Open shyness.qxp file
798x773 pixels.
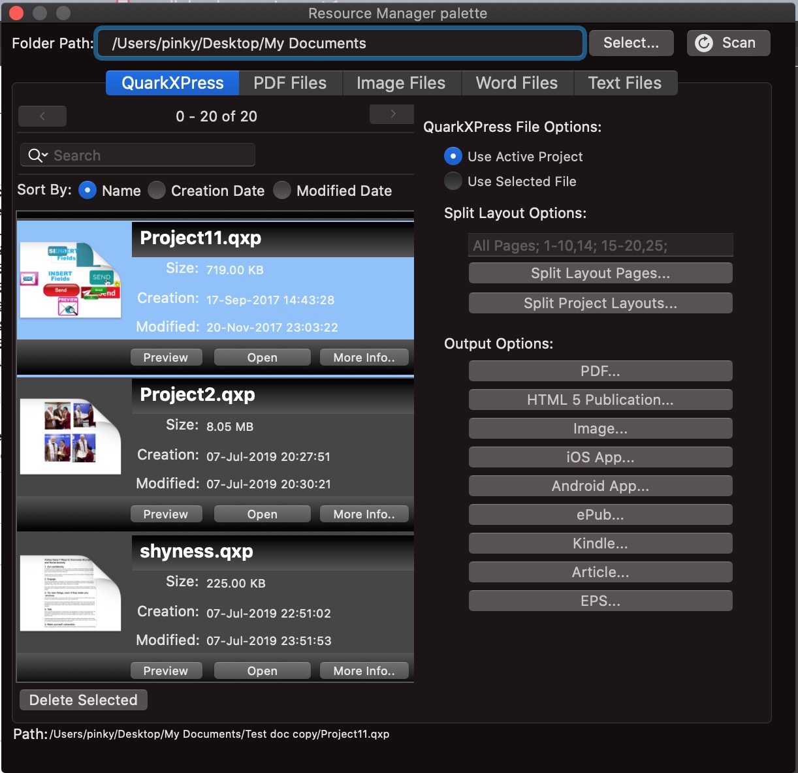pyautogui.click(x=263, y=670)
